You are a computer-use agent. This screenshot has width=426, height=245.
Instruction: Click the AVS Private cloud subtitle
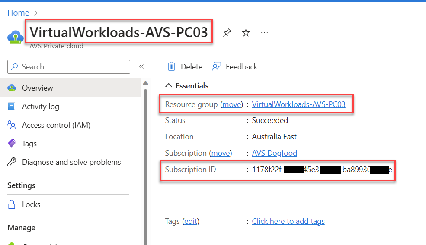(56, 46)
